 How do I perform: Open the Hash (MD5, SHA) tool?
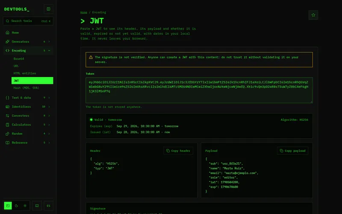click(32, 88)
